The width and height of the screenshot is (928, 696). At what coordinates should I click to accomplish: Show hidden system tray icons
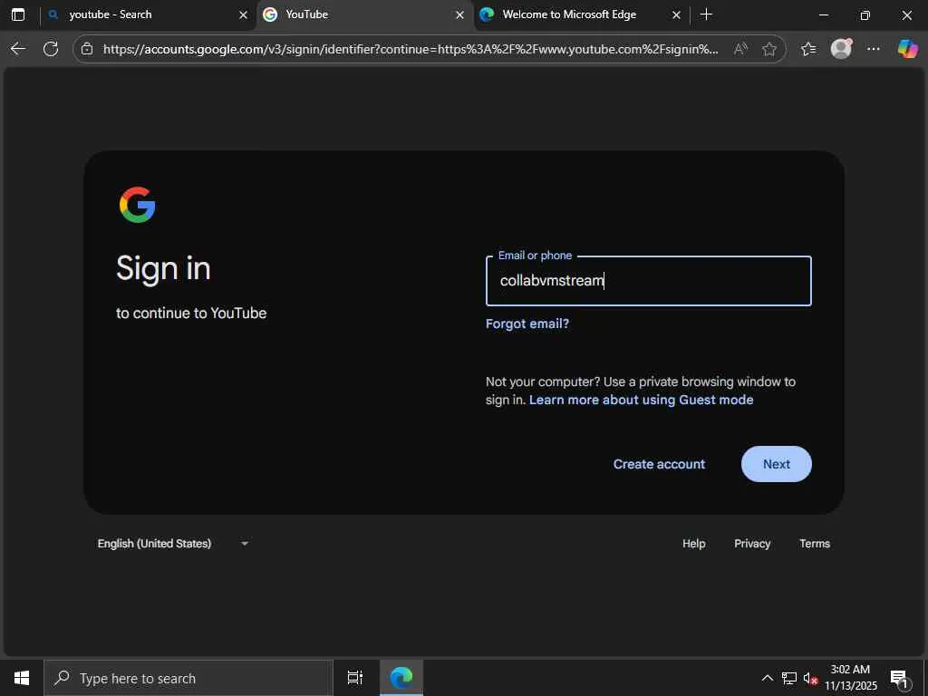[x=767, y=678]
